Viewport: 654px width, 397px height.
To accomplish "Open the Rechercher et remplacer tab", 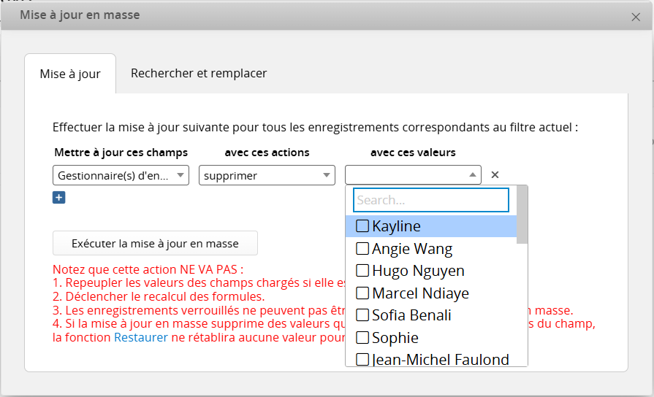I will 199,73.
